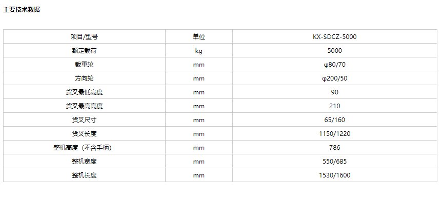Click the φ80/70 value cell

pos(335,64)
